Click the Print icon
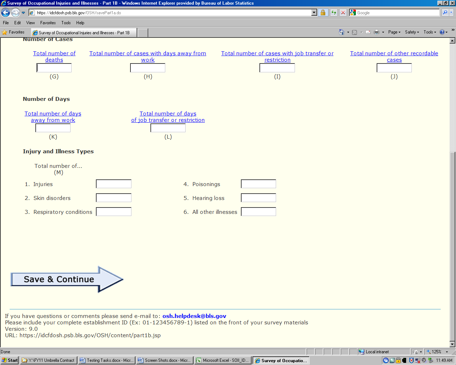The image size is (456, 365). point(376,32)
